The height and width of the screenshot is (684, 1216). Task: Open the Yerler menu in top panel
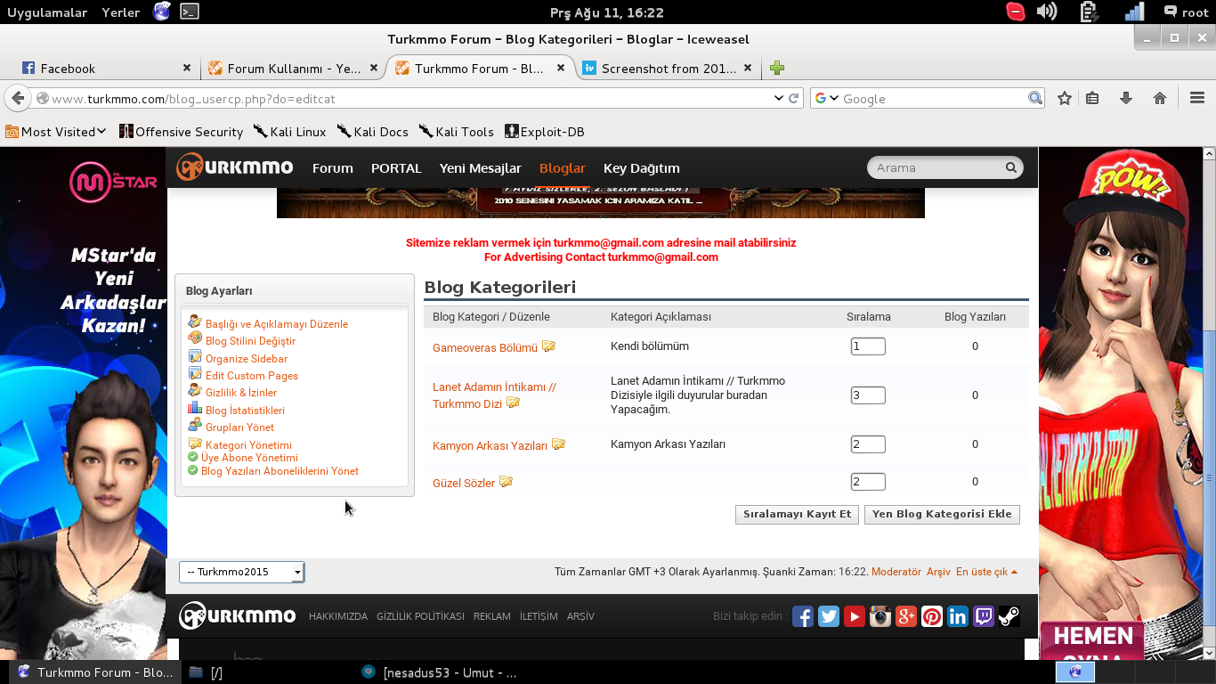click(121, 12)
